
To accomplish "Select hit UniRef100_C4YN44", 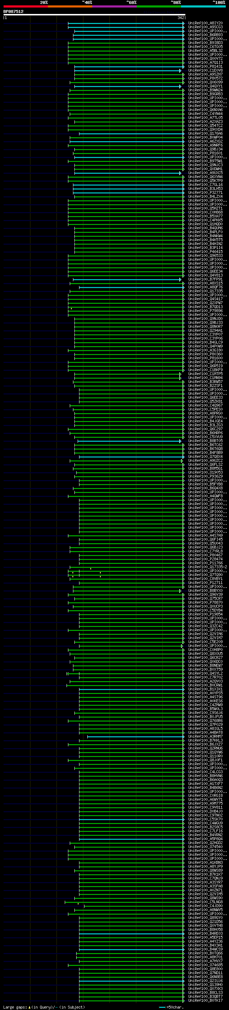I will click(x=205, y=114).
